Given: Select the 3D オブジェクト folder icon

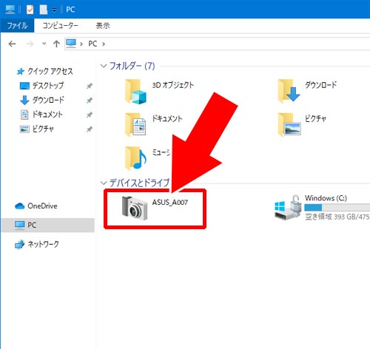Looking at the screenshot, I should (x=135, y=92).
